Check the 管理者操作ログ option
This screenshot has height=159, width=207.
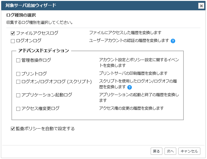point(18,61)
